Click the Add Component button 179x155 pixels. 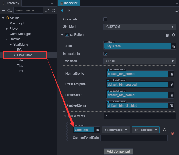[x=118, y=152]
